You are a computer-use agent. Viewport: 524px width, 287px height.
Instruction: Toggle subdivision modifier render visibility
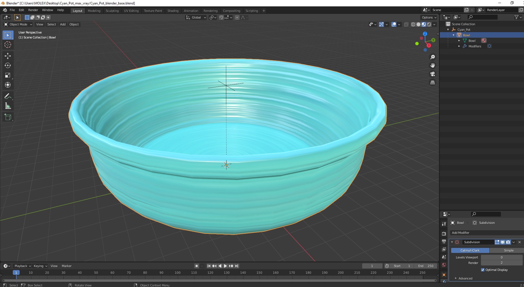(x=508, y=242)
